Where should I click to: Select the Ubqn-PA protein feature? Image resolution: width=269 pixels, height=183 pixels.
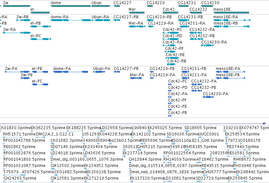[x=99, y=72]
